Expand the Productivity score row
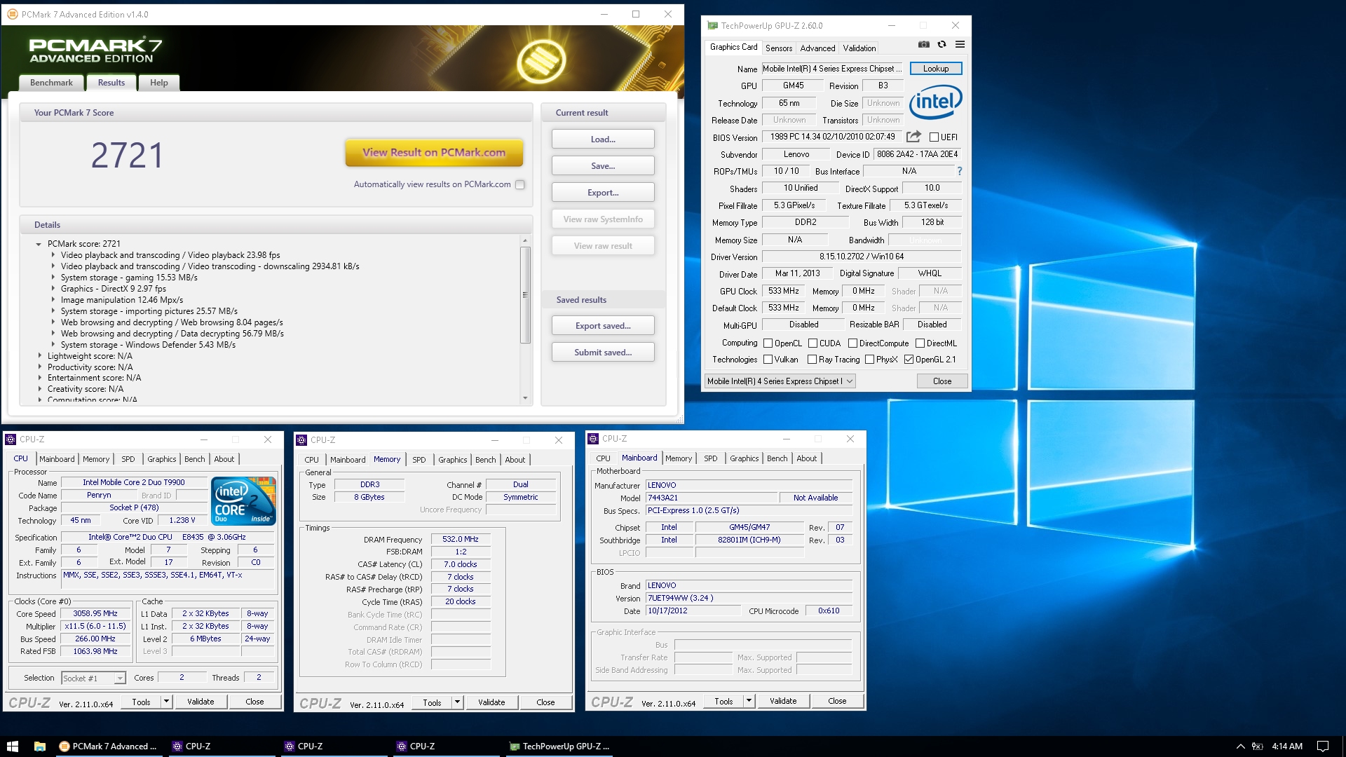 tap(39, 367)
